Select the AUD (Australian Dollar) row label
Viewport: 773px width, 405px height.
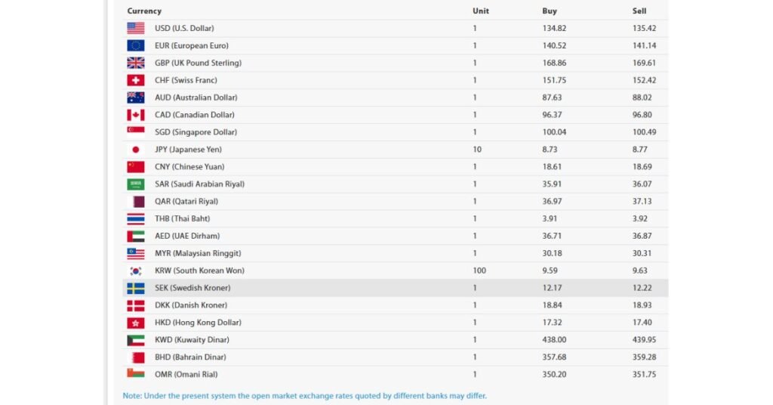pos(196,97)
